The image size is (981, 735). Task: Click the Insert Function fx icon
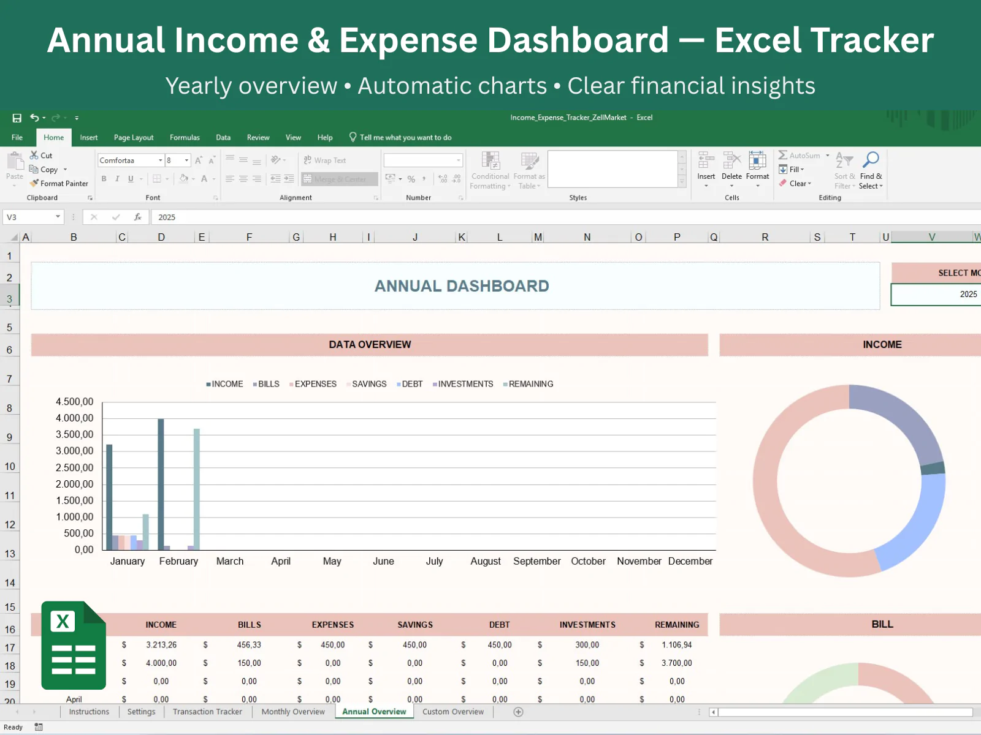pyautogui.click(x=138, y=217)
